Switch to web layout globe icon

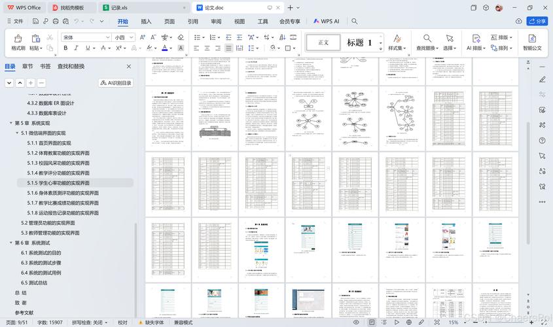(x=409, y=322)
